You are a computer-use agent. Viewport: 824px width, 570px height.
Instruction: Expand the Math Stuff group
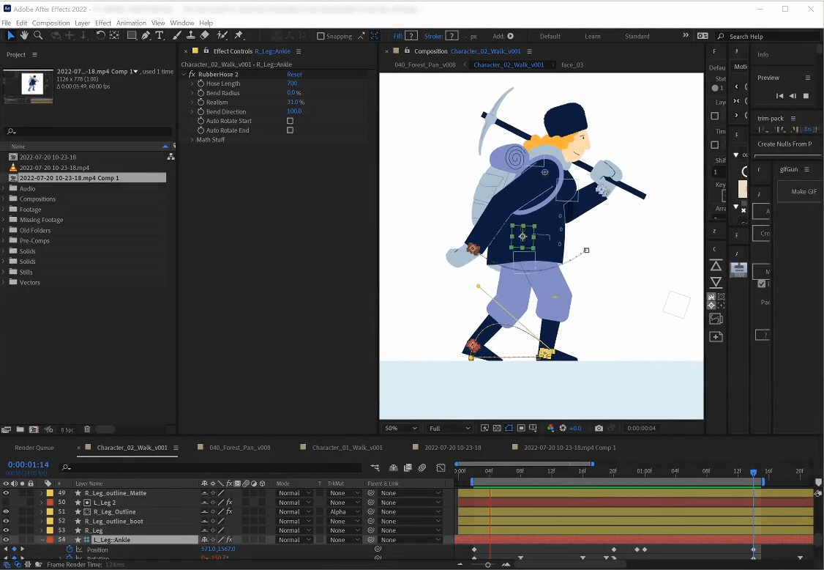(192, 139)
